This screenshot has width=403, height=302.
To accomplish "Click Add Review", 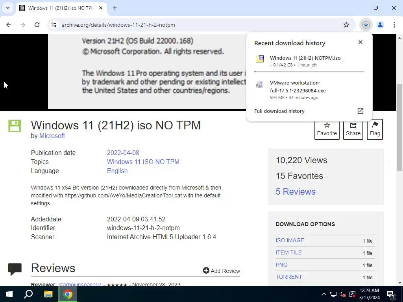I will point(222,271).
